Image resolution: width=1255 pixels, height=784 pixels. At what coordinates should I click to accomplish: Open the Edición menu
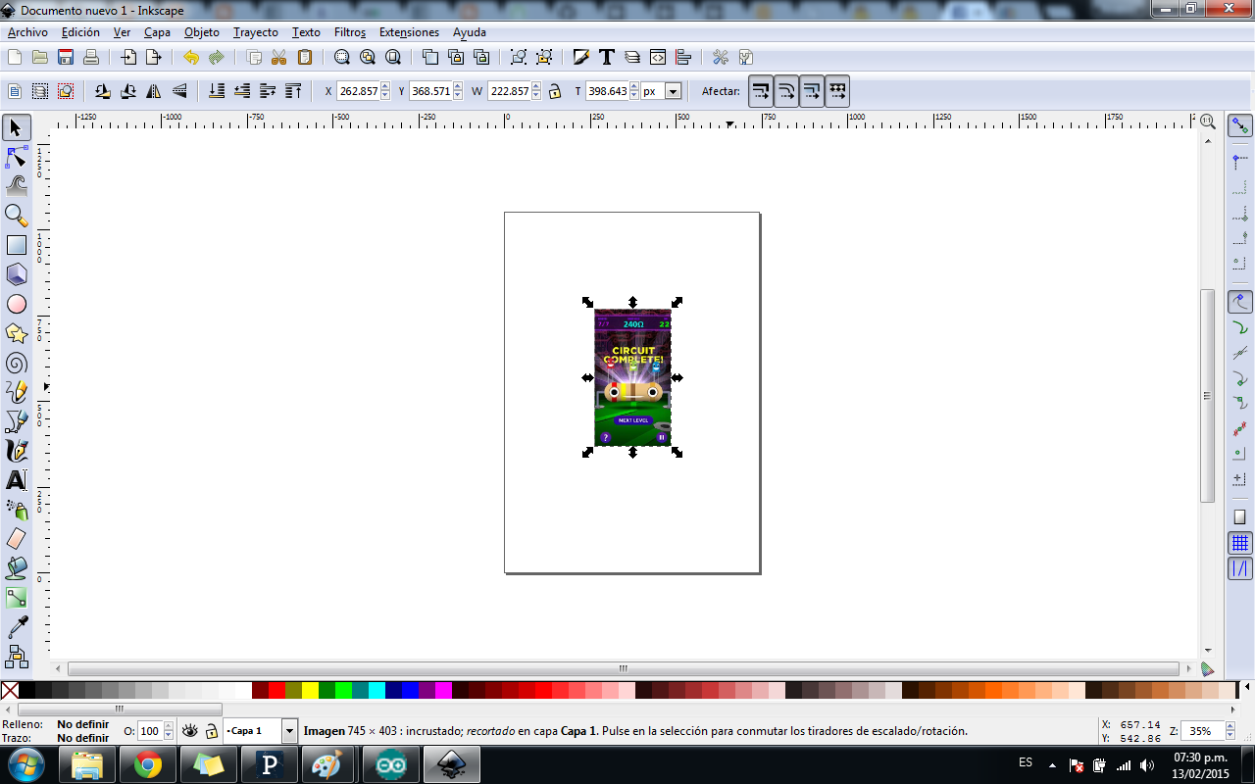tap(80, 32)
